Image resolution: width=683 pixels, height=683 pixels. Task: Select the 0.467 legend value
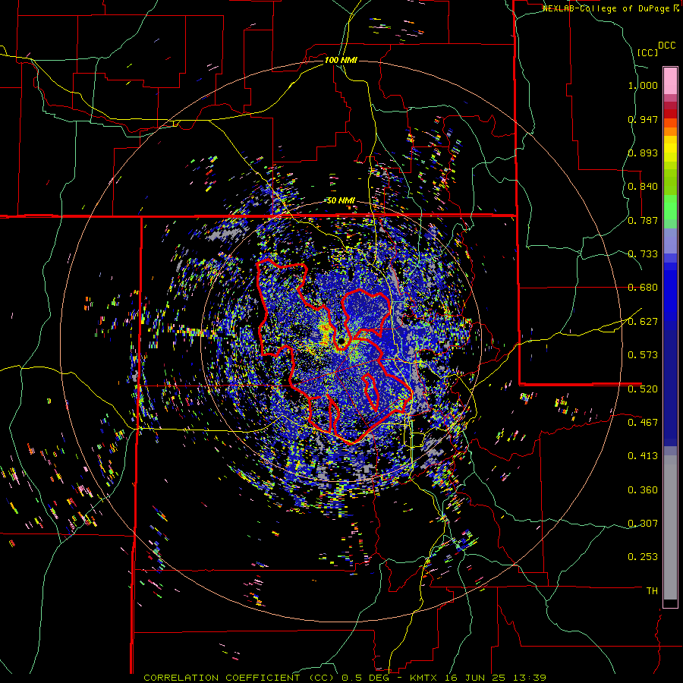pos(643,422)
